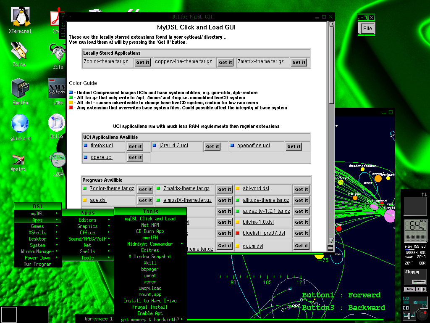Image resolution: width=430 pixels, height=323 pixels.
Task: Click the dock up-down arrows icon
Action: (424, 194)
